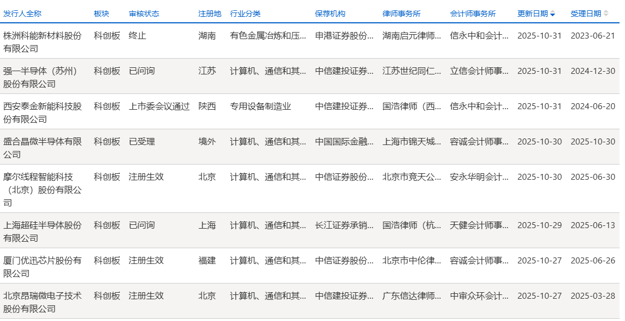Click the 北京市竞天公... law firm cell
The height and width of the screenshot is (321, 625).
(412, 177)
